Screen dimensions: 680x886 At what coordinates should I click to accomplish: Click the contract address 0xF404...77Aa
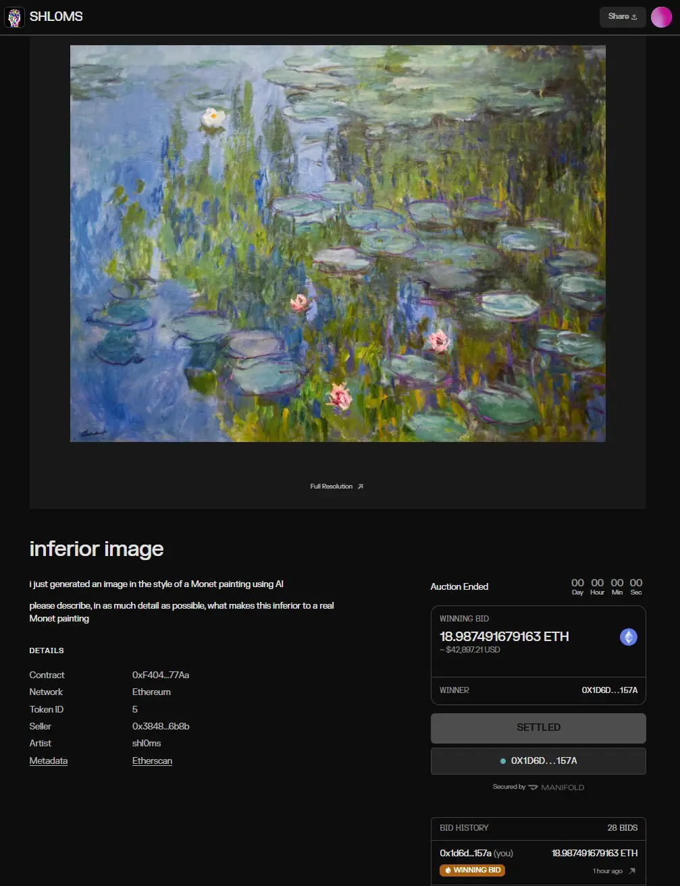tap(161, 675)
